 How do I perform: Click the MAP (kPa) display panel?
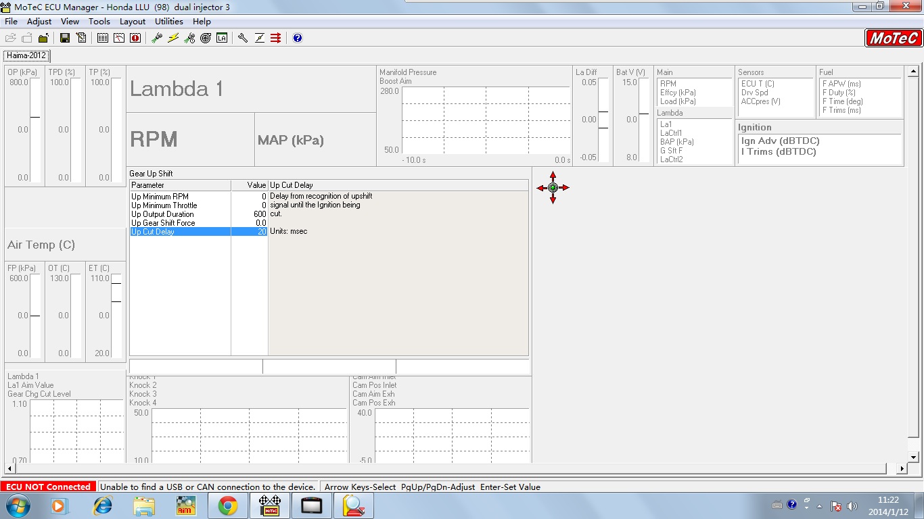click(x=315, y=139)
